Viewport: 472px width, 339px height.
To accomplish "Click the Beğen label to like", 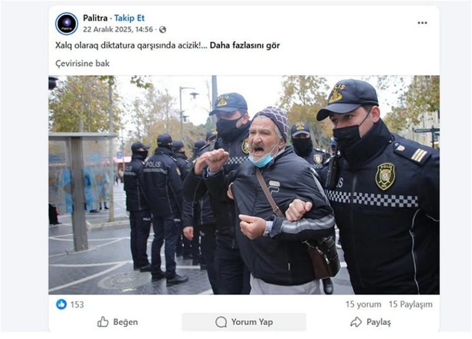I will (x=126, y=322).
